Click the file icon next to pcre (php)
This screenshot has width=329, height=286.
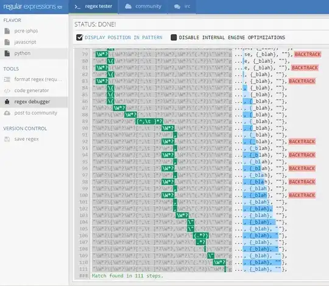point(7,31)
